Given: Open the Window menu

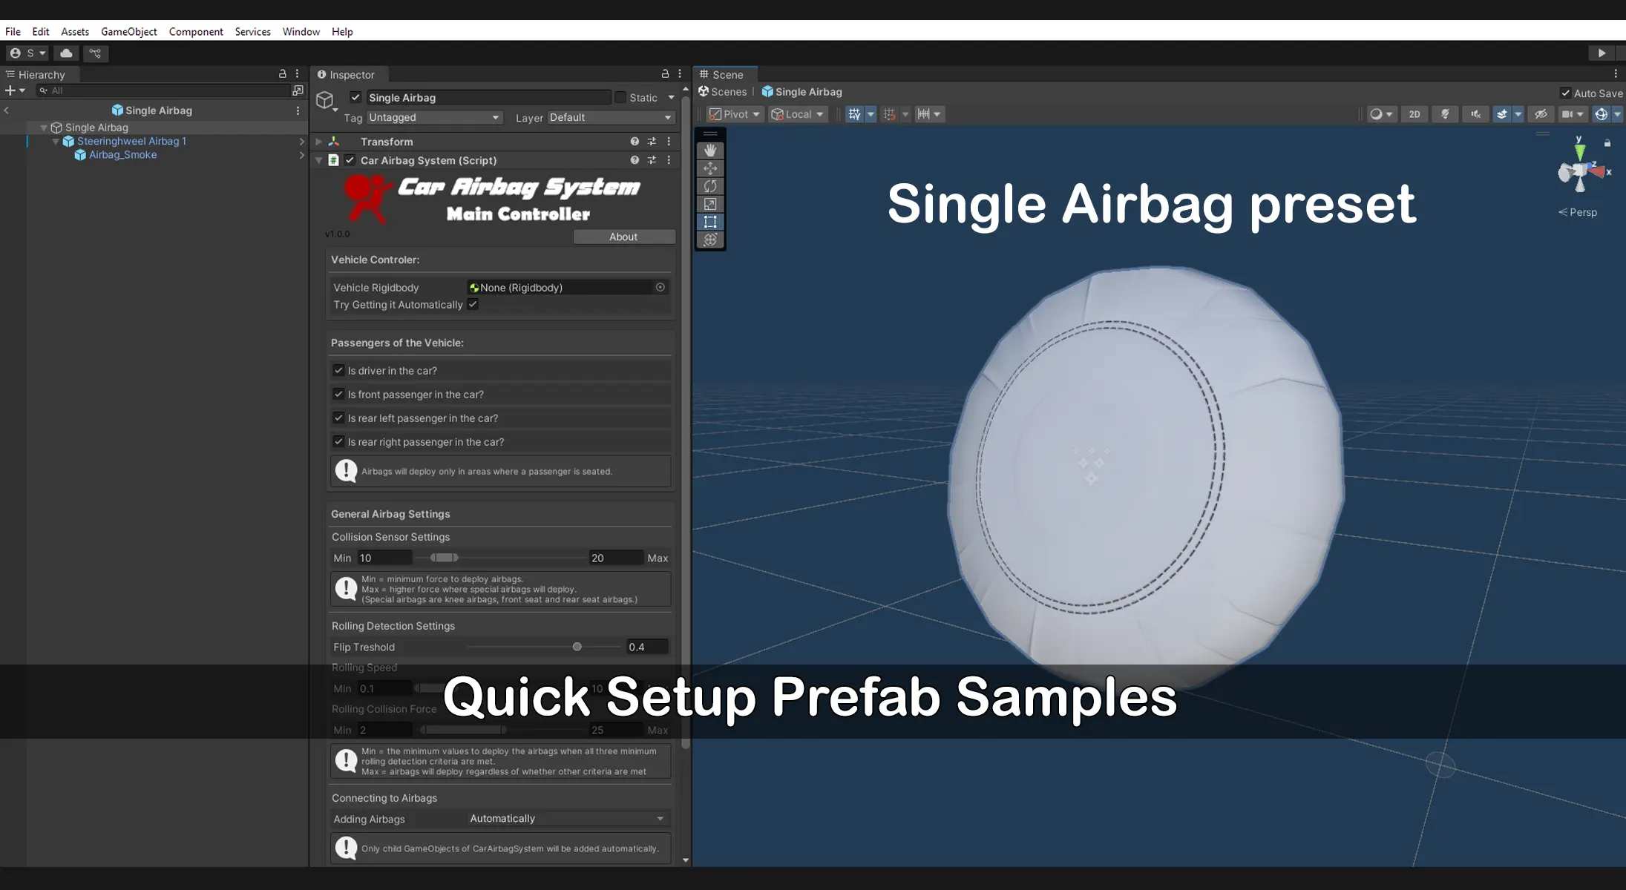Looking at the screenshot, I should [x=301, y=32].
